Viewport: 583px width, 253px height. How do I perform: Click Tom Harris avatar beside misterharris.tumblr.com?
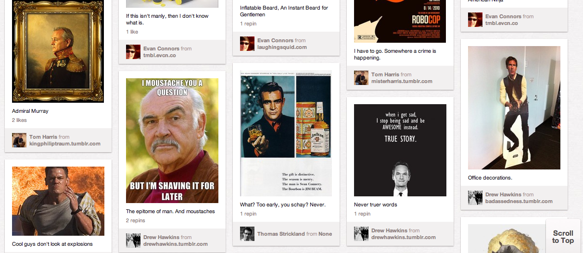coord(361,78)
